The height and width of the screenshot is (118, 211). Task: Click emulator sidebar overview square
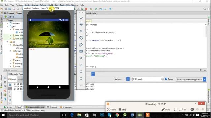point(81,79)
